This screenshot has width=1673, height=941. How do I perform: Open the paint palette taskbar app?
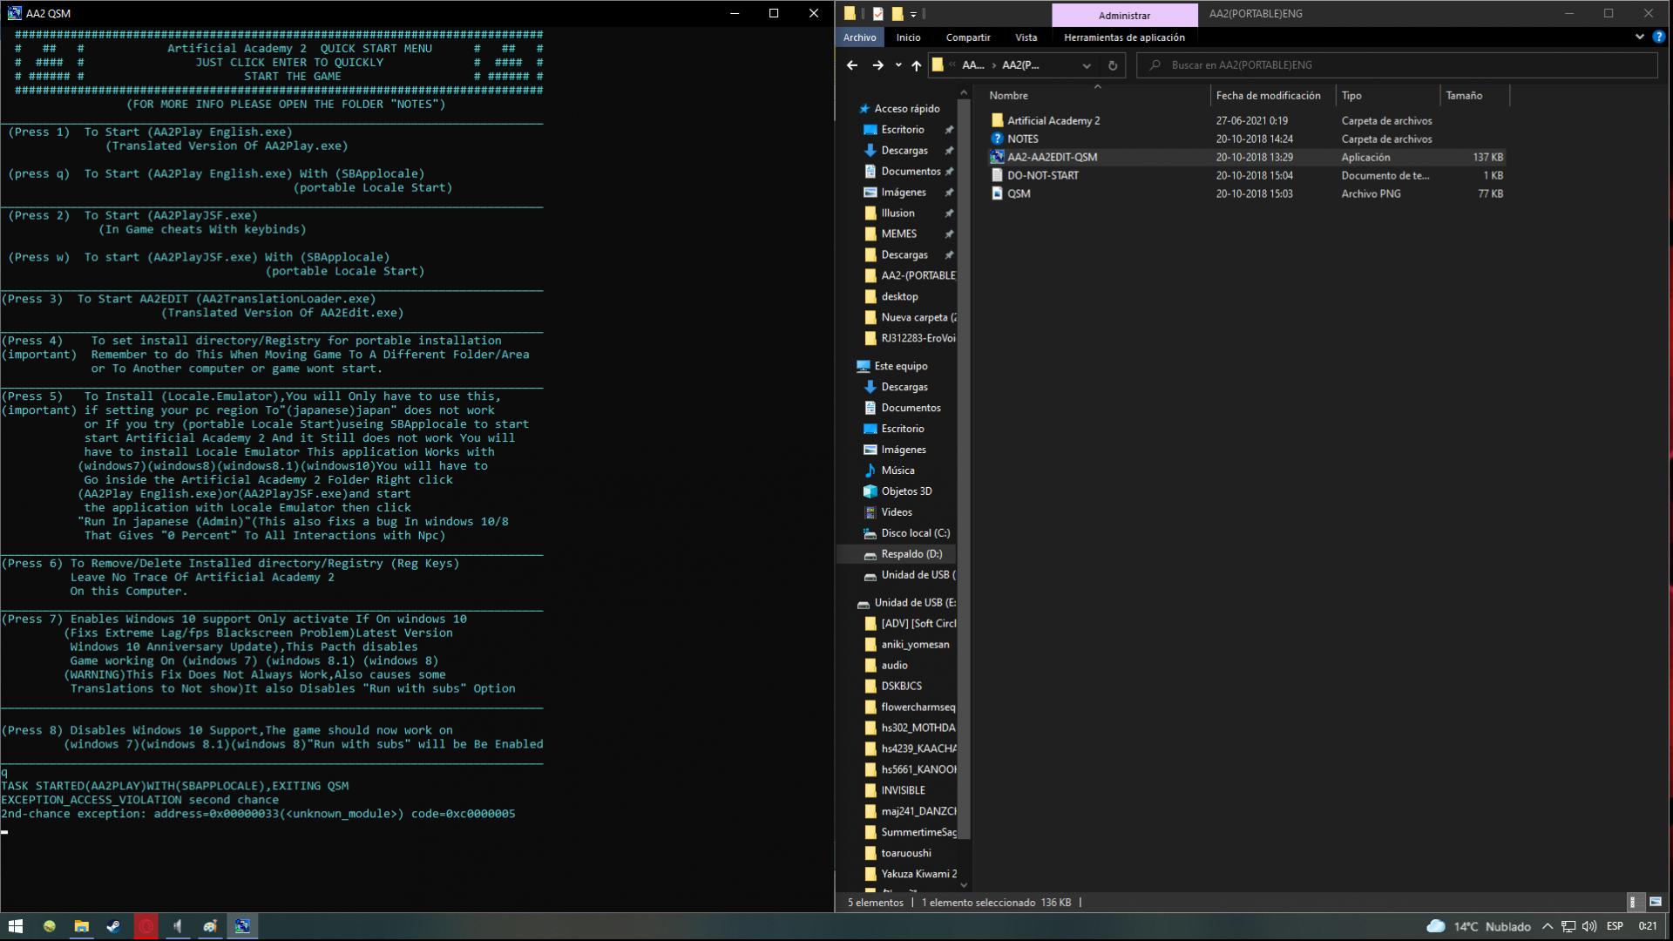tap(210, 926)
